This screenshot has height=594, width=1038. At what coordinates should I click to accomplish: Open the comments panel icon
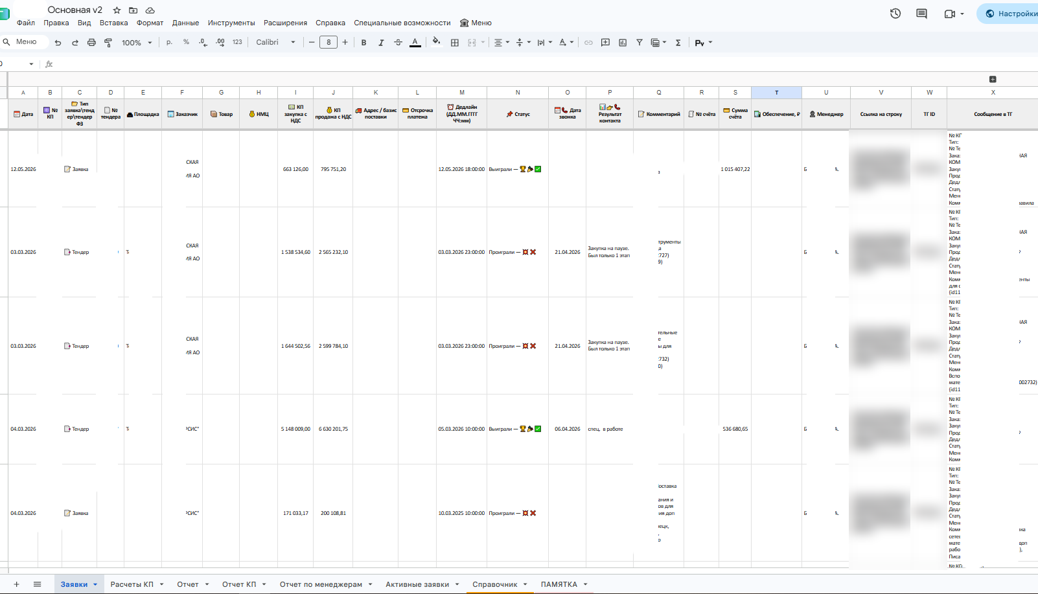pos(921,14)
